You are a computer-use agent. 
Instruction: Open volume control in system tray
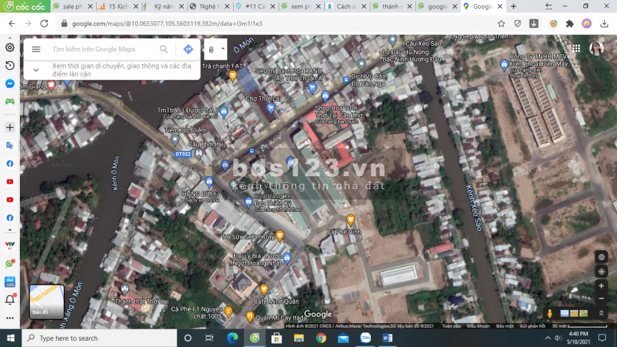click(x=558, y=338)
